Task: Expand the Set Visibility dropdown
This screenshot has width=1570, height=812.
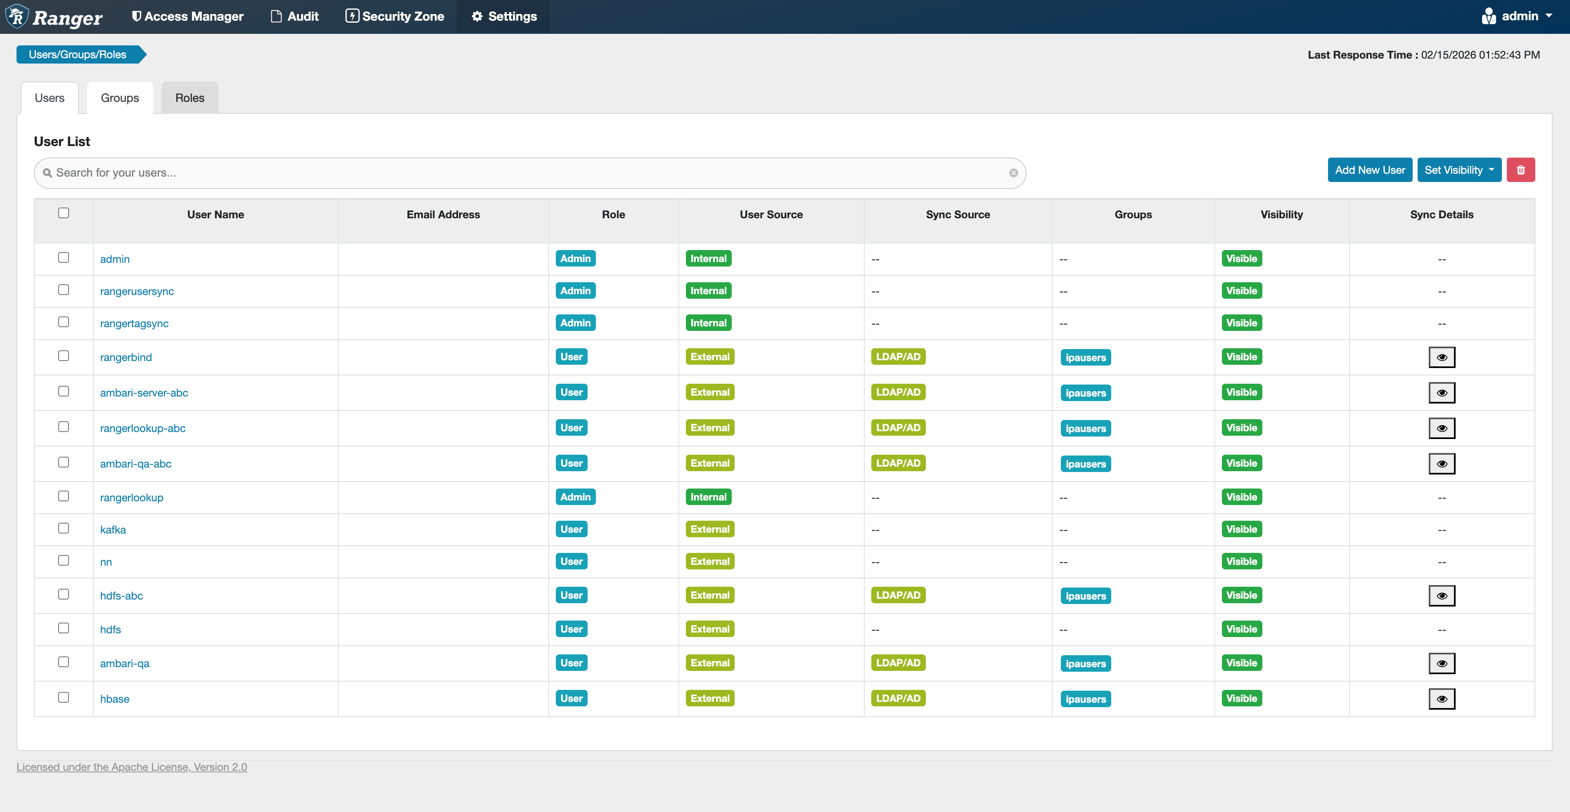Action: pyautogui.click(x=1459, y=170)
